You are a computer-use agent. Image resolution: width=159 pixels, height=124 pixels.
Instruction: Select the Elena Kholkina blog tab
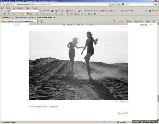[x=19, y=21]
